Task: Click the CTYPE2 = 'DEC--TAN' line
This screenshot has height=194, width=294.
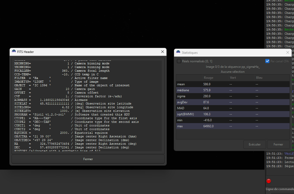Action: [x=77, y=122]
